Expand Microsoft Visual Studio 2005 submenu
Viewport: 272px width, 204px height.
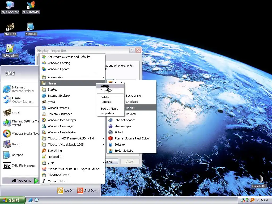[73, 144]
